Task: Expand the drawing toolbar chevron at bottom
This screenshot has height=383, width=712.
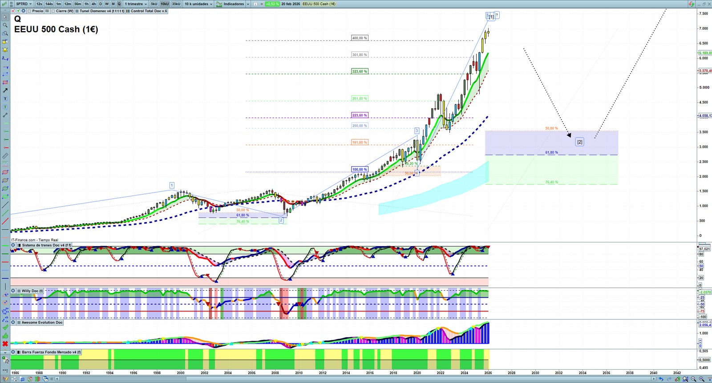Action: [x=5, y=352]
